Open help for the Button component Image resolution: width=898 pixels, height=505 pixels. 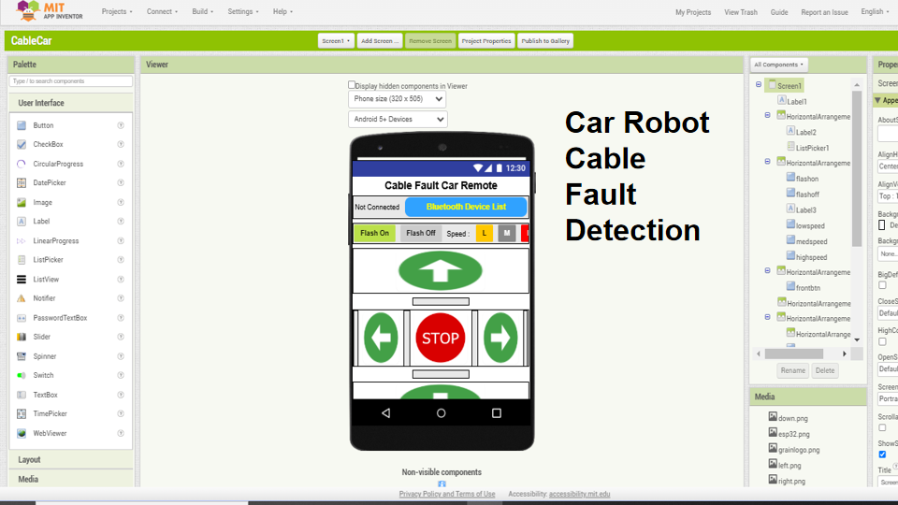pos(121,125)
